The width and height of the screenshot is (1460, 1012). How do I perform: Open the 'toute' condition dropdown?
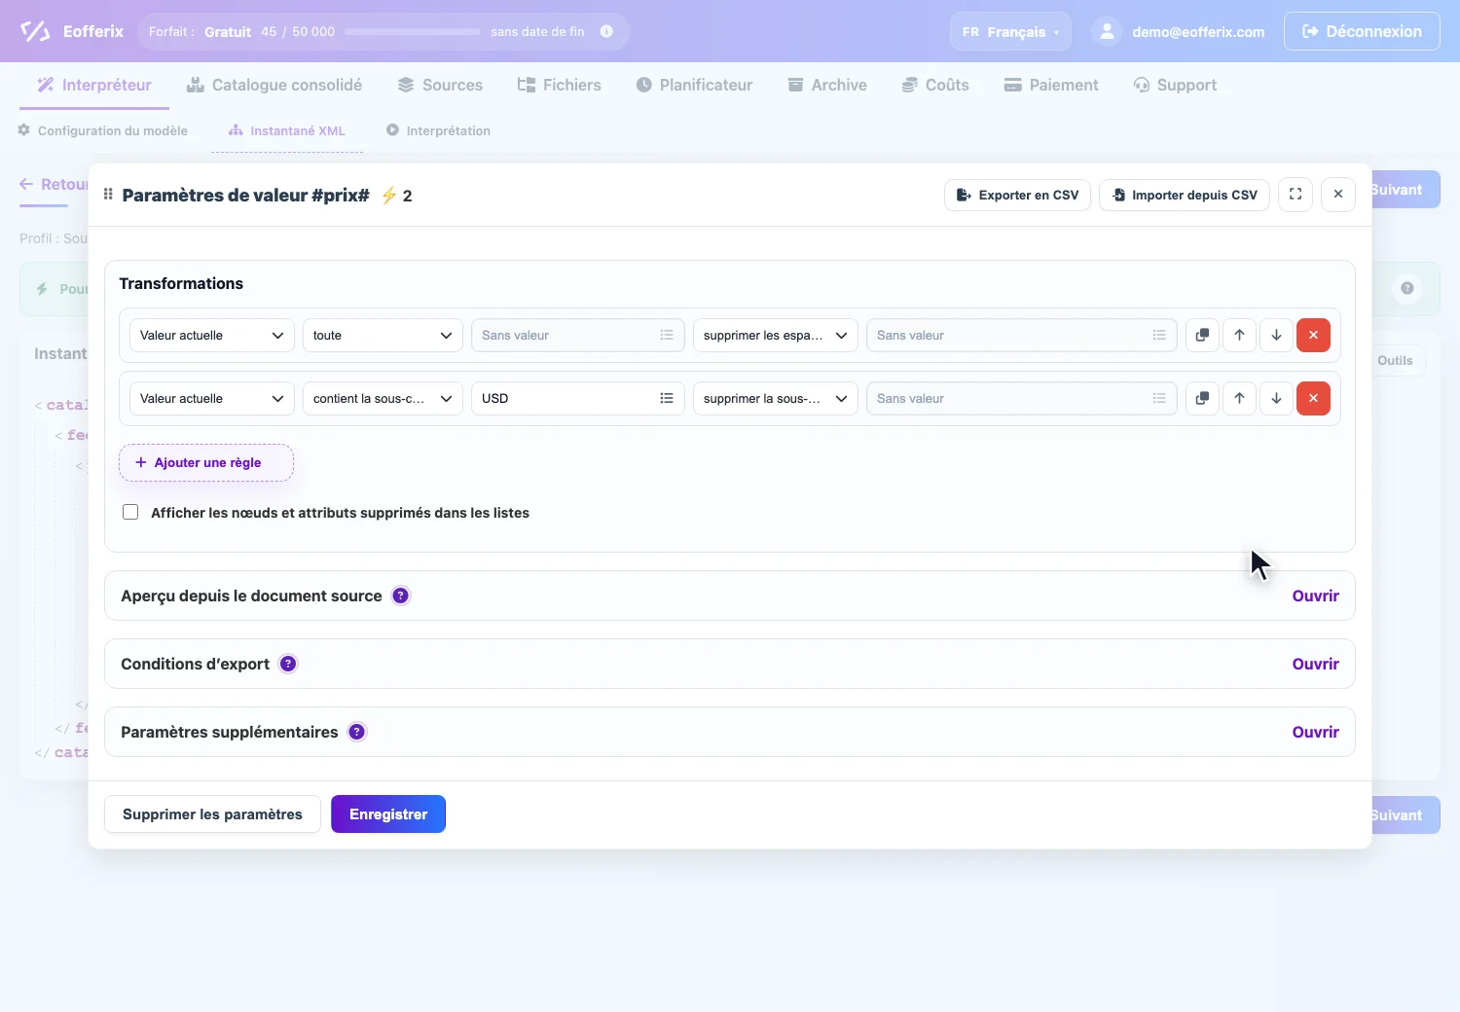click(383, 336)
